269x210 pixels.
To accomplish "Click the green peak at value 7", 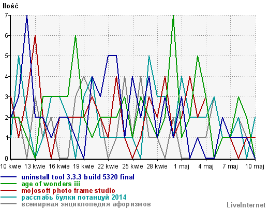I will 173,16.
